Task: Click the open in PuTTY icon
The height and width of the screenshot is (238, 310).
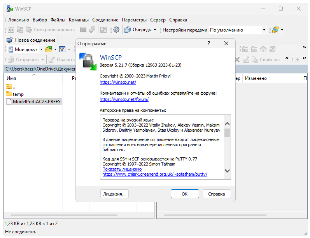Action: pyautogui.click(x=92, y=30)
